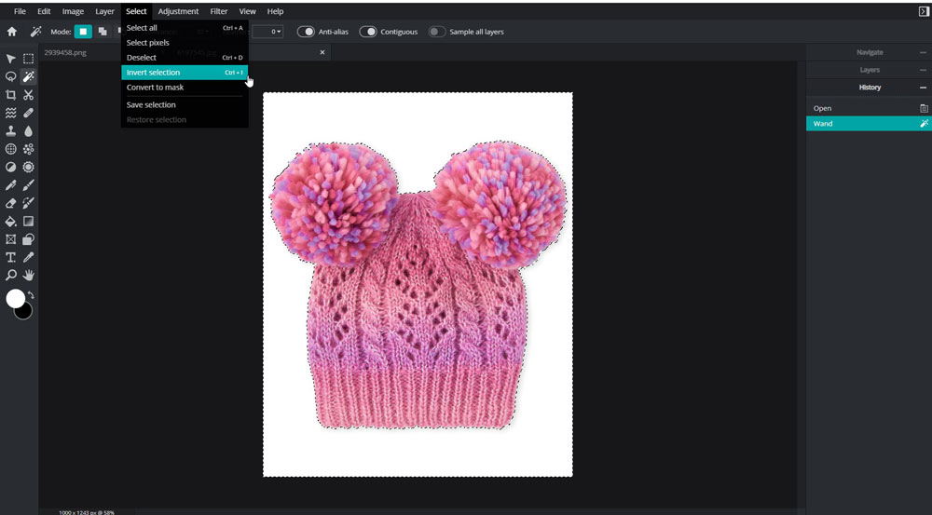The height and width of the screenshot is (515, 932).
Task: Select the Disperse dots tool
Action: (29, 149)
